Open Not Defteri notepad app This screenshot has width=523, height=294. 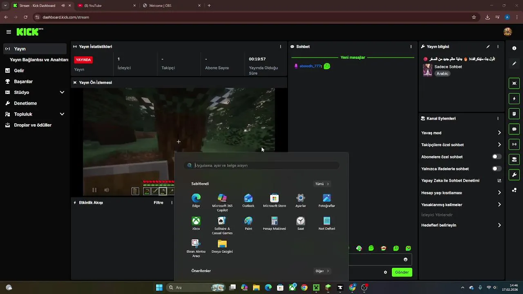pyautogui.click(x=327, y=223)
